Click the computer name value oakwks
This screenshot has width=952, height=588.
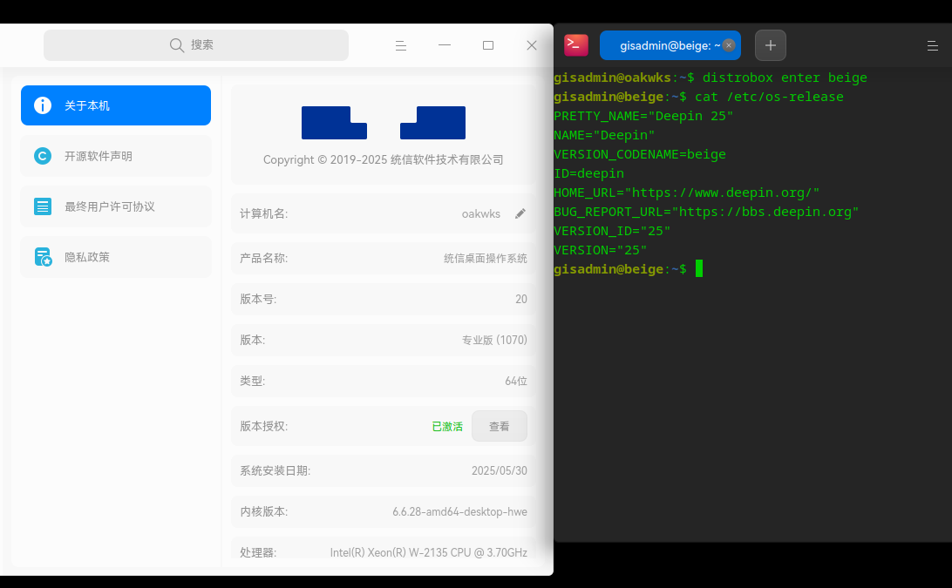click(x=481, y=213)
